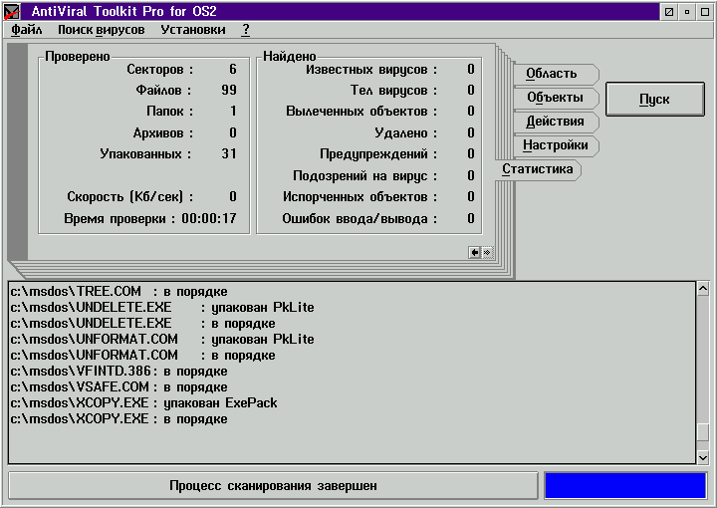The image size is (717, 508).
Task: Open the Файл menu
Action: point(27,30)
